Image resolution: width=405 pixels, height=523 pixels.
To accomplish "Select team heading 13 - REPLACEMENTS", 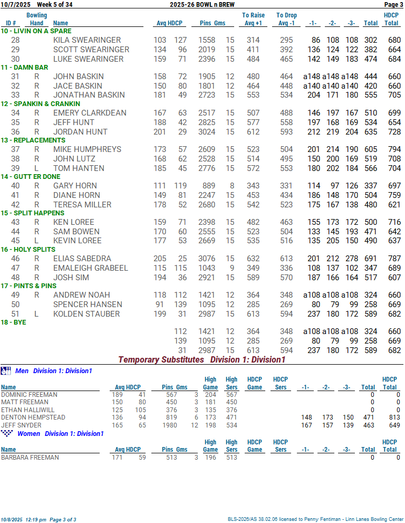I will [33, 140].
